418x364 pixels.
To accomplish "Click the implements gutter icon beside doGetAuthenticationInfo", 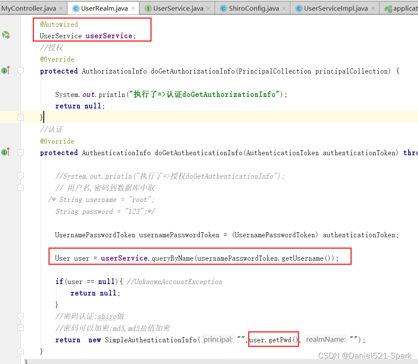I will tap(6, 152).
